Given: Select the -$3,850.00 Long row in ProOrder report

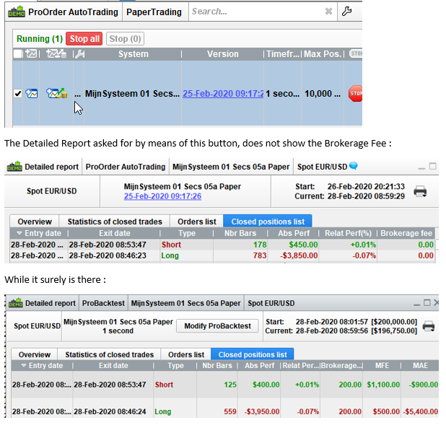Looking at the screenshot, I should pos(222,255).
